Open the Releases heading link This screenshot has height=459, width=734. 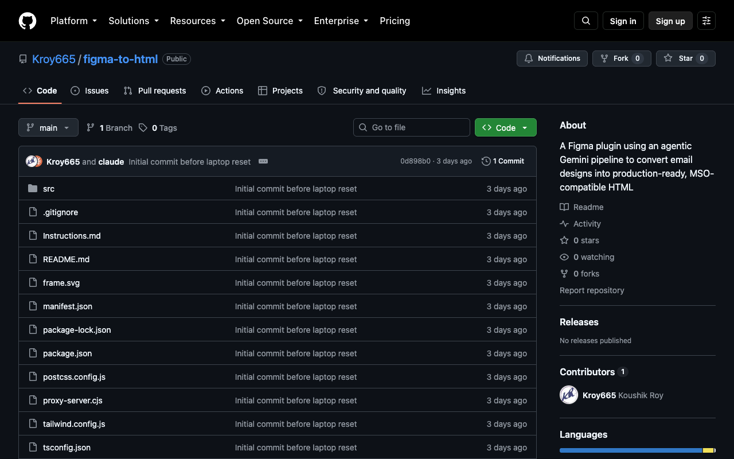pos(579,322)
